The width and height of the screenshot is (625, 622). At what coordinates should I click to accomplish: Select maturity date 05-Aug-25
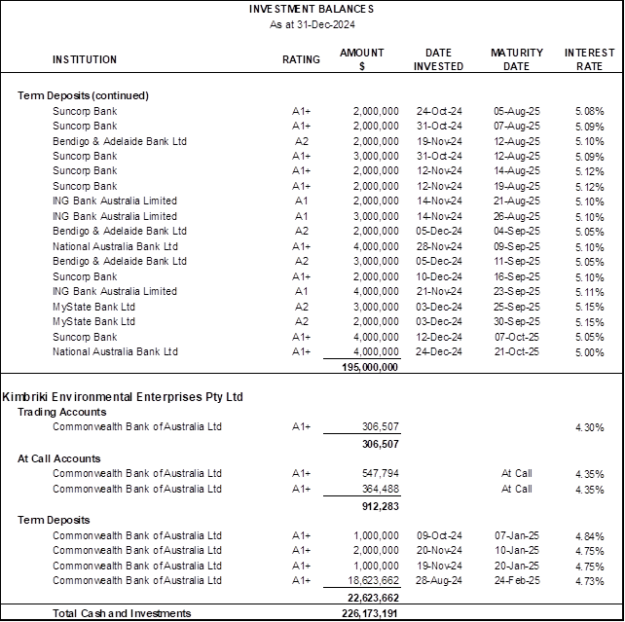517,111
